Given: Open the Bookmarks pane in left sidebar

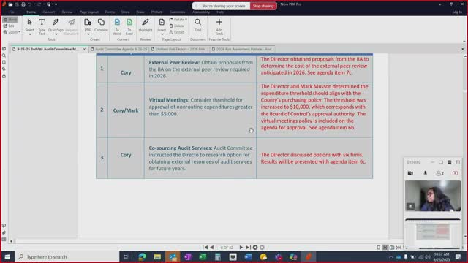Looking at the screenshot, I should (x=4, y=62).
